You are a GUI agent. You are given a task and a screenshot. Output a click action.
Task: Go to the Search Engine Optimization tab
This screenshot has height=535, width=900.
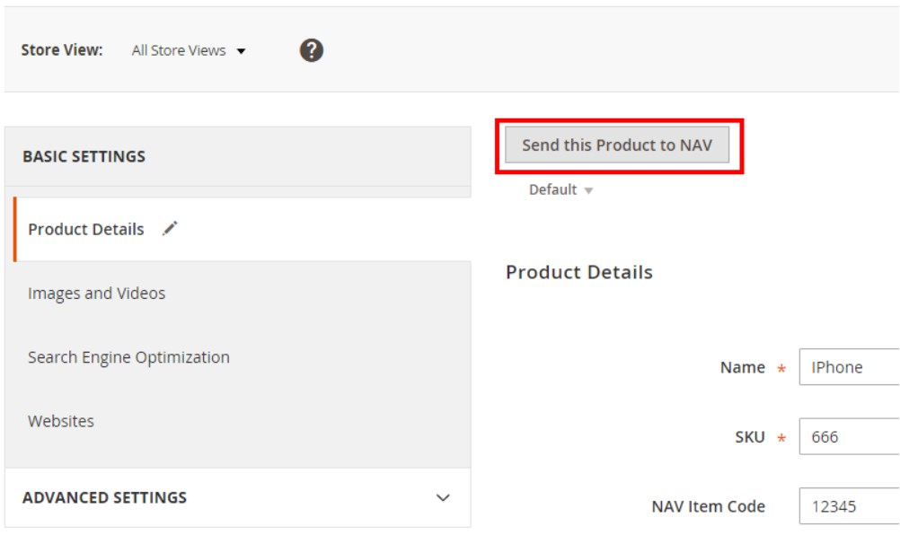tap(128, 357)
